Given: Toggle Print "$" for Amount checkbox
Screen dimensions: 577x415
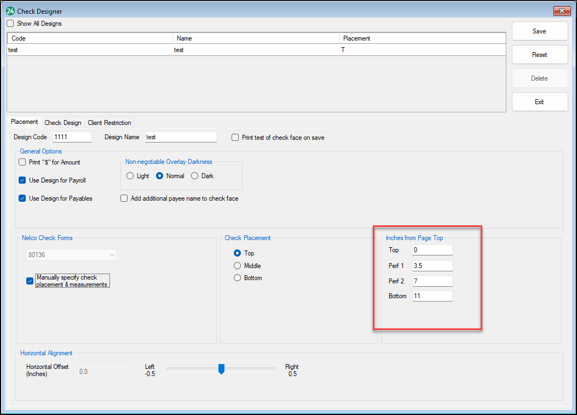Looking at the screenshot, I should (x=22, y=162).
